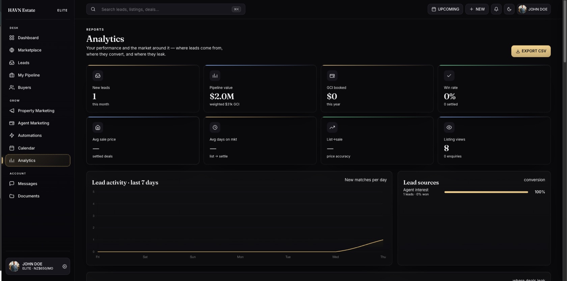Open Documents in Account section
The height and width of the screenshot is (281, 567).
(x=38, y=196)
